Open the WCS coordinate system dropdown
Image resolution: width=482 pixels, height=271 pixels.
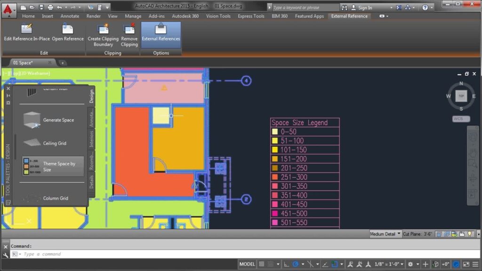pos(461,119)
